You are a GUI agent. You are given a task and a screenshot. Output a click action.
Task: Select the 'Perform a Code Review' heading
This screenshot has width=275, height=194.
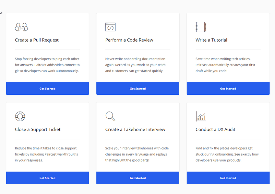[x=129, y=40]
